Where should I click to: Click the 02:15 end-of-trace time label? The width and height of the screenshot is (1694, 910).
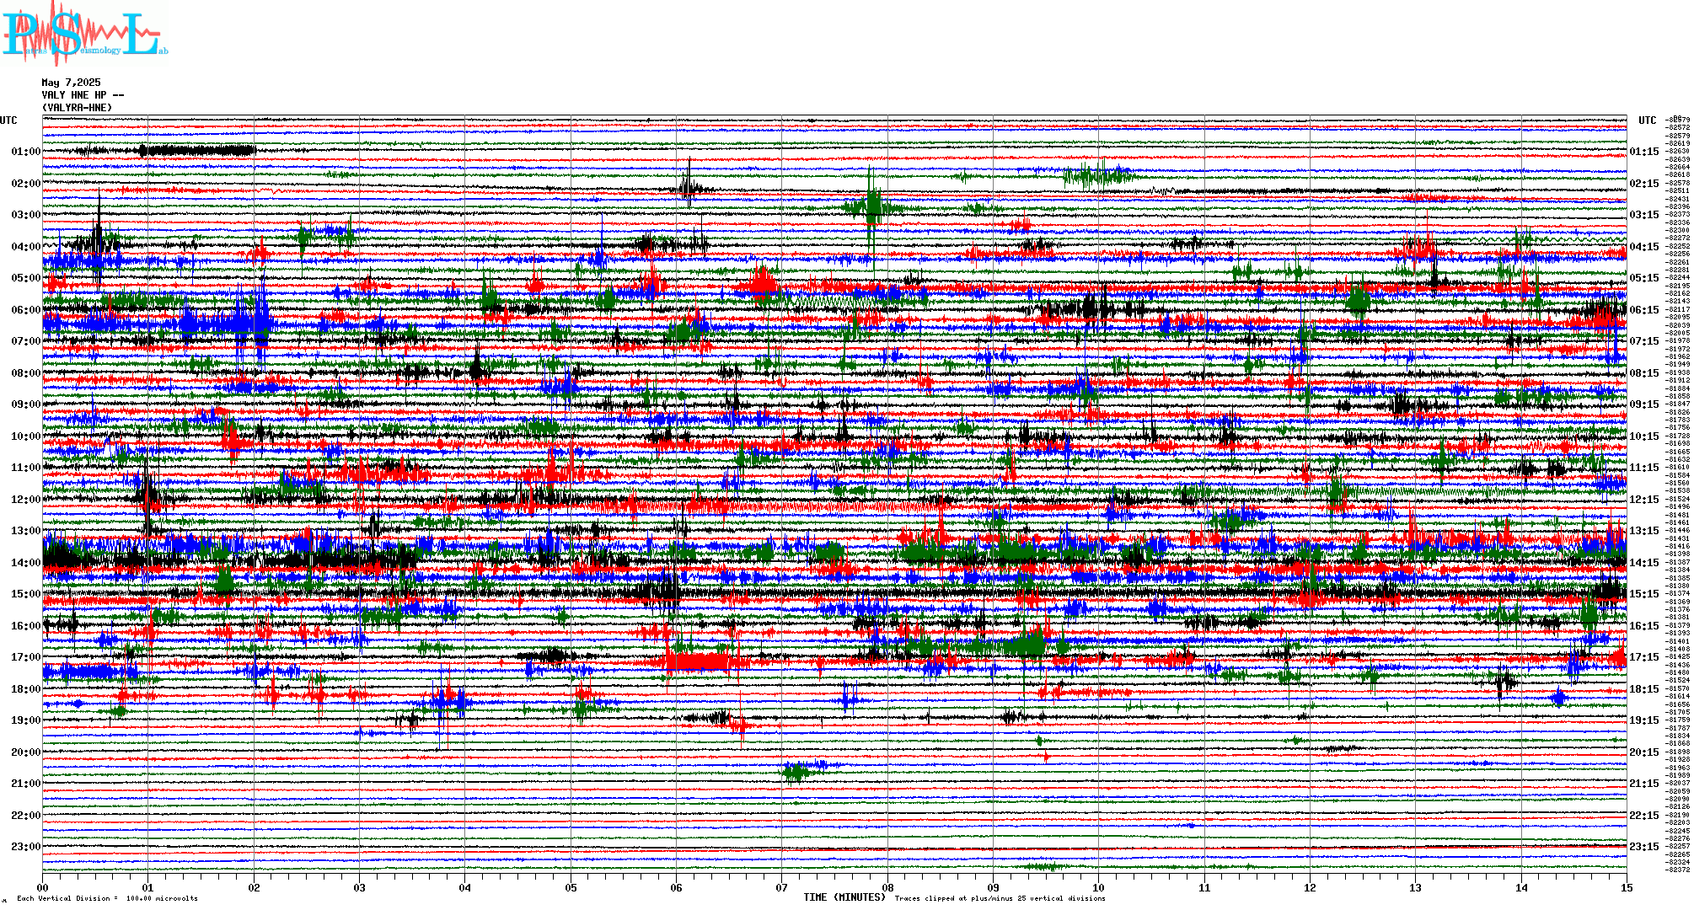tap(1644, 184)
